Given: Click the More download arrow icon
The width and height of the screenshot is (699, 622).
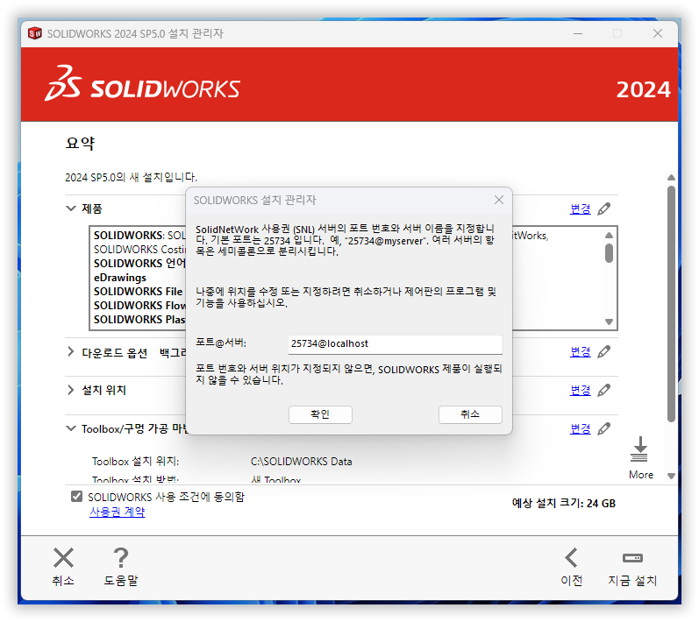Looking at the screenshot, I should coord(639,449).
